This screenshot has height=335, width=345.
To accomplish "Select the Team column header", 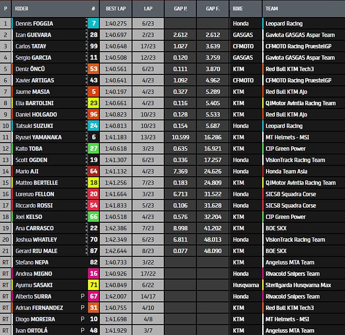I will (x=272, y=9).
